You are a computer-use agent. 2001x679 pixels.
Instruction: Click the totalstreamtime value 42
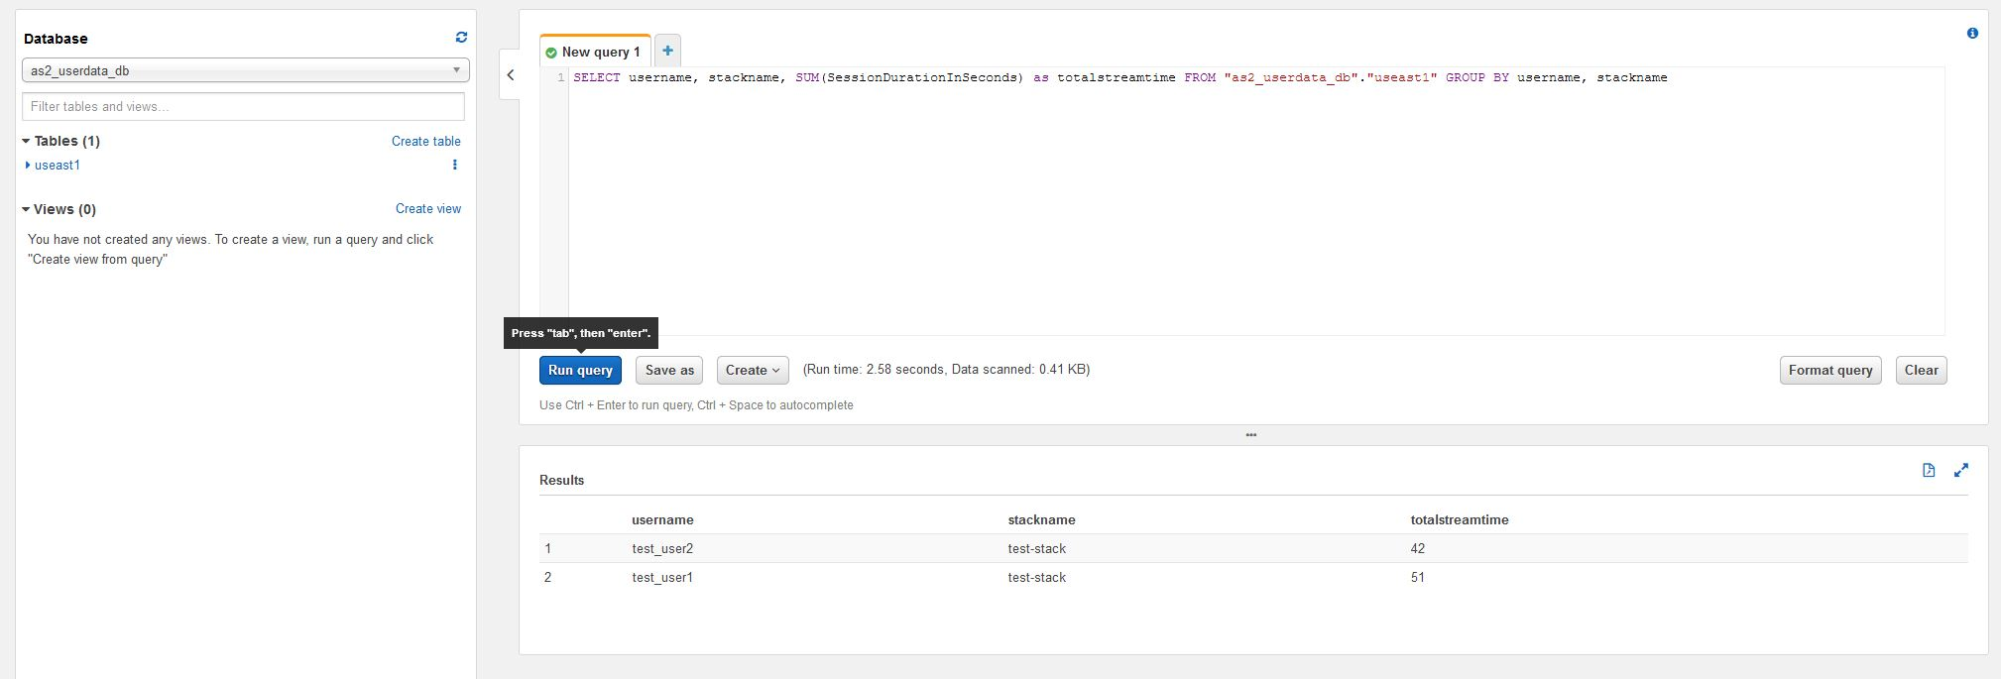[x=1417, y=548]
